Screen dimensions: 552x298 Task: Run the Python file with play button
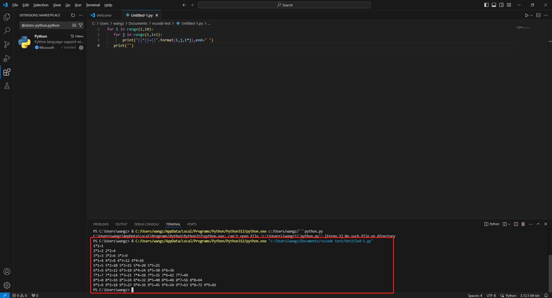(527, 15)
